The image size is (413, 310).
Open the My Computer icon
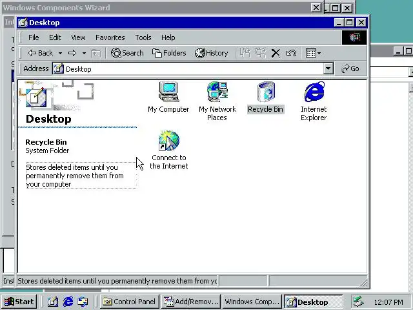click(168, 98)
